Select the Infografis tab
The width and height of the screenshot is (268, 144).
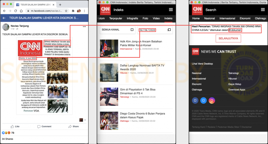[x=132, y=18]
